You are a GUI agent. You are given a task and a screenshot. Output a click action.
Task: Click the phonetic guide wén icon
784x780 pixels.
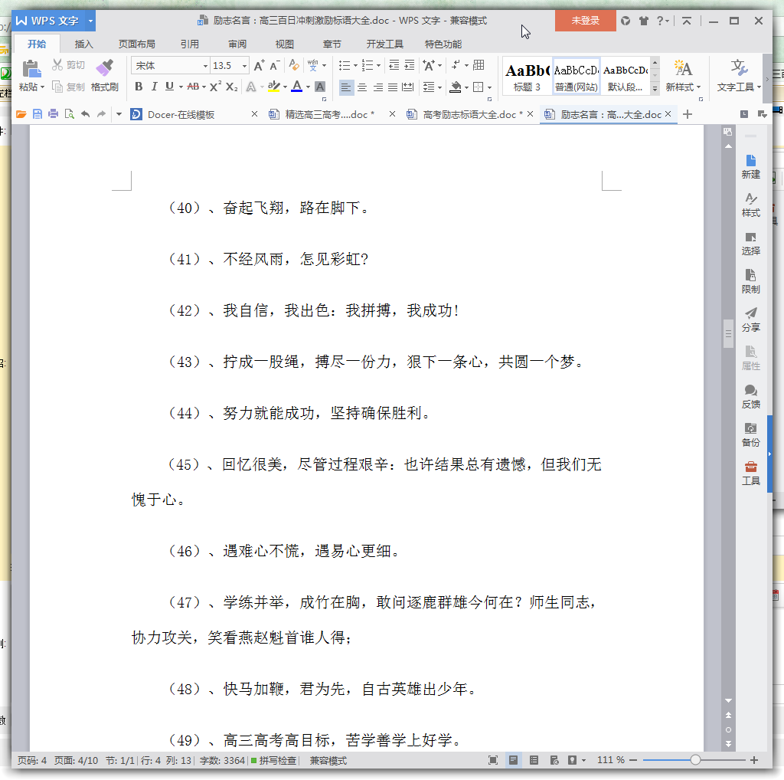[313, 65]
